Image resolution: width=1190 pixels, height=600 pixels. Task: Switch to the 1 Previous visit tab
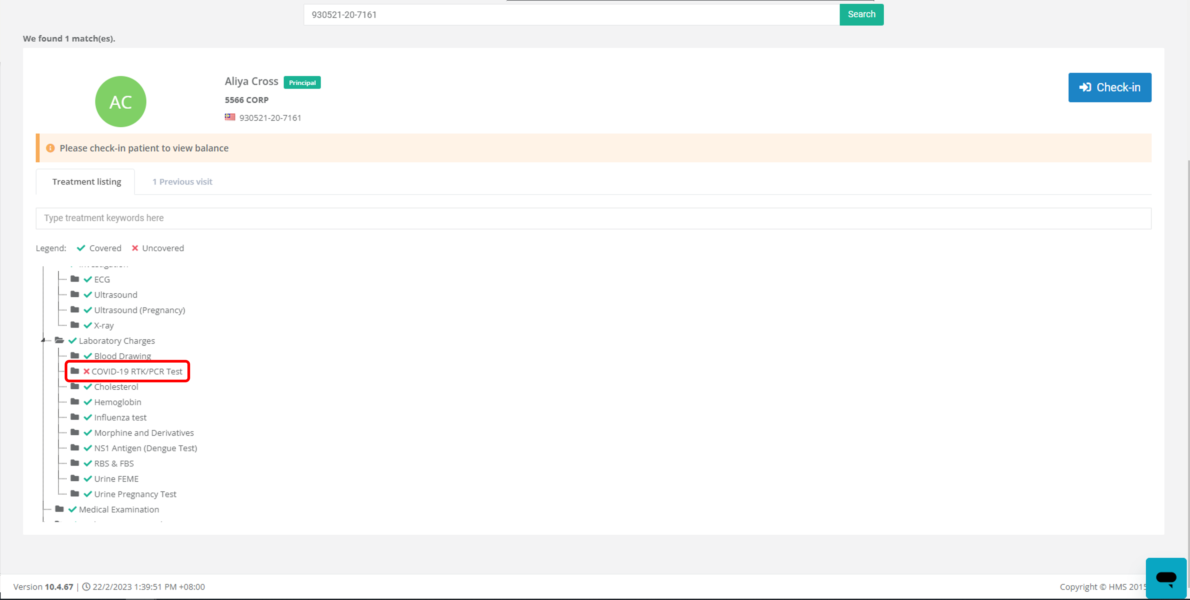tap(182, 181)
